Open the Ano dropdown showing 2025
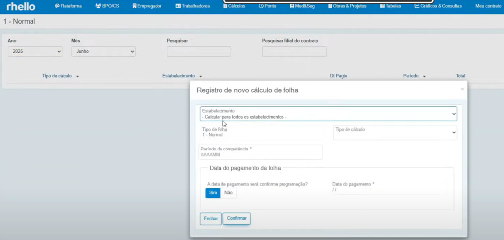This screenshot has width=504, height=240. (x=35, y=51)
